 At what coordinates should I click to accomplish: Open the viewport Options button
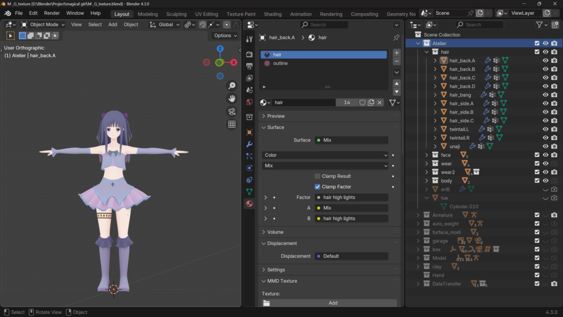click(225, 36)
